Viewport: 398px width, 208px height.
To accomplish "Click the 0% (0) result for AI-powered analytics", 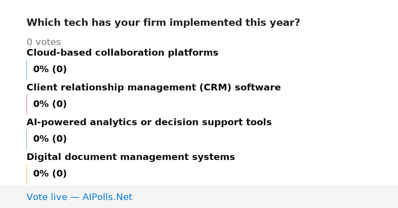I will (x=50, y=139).
